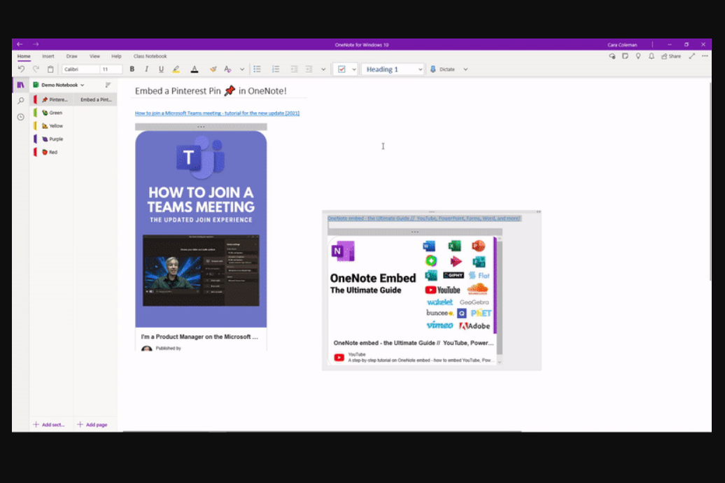This screenshot has height=483, width=725.
Task: Click the increase indent icon
Action: click(x=309, y=69)
